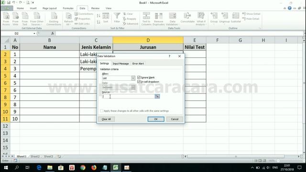This screenshot has height=172, width=306.
Task: Switch to Error Alert tab in dialog
Action: point(138,64)
